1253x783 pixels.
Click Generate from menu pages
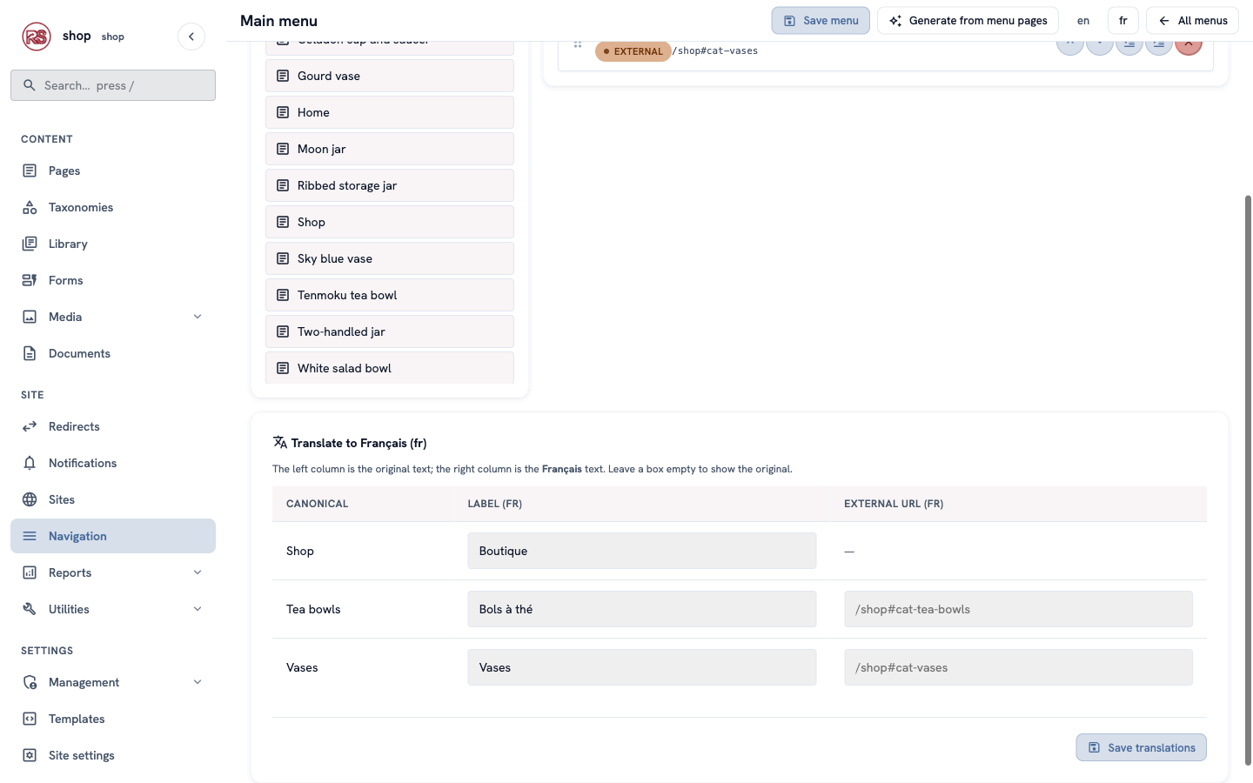[x=968, y=21]
